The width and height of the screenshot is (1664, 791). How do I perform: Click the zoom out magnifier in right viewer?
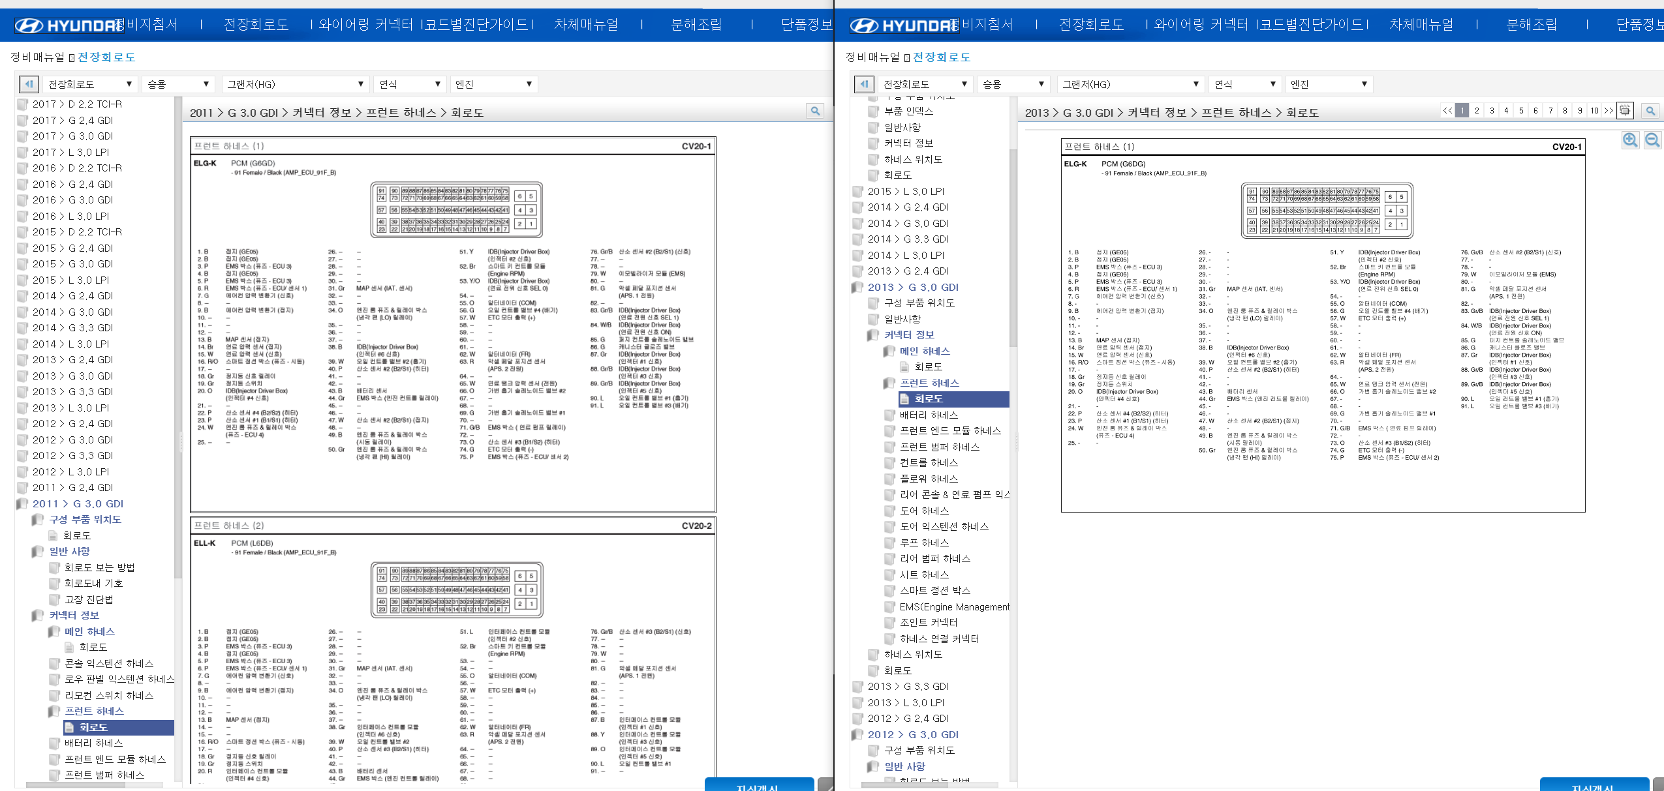1652,140
